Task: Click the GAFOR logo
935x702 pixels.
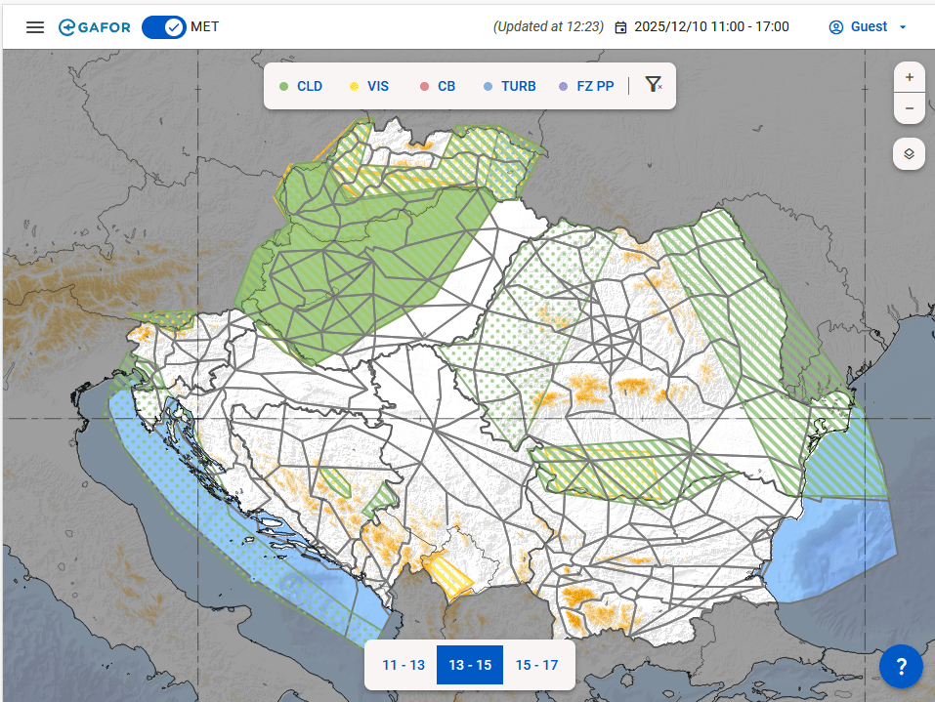Action: click(x=94, y=27)
